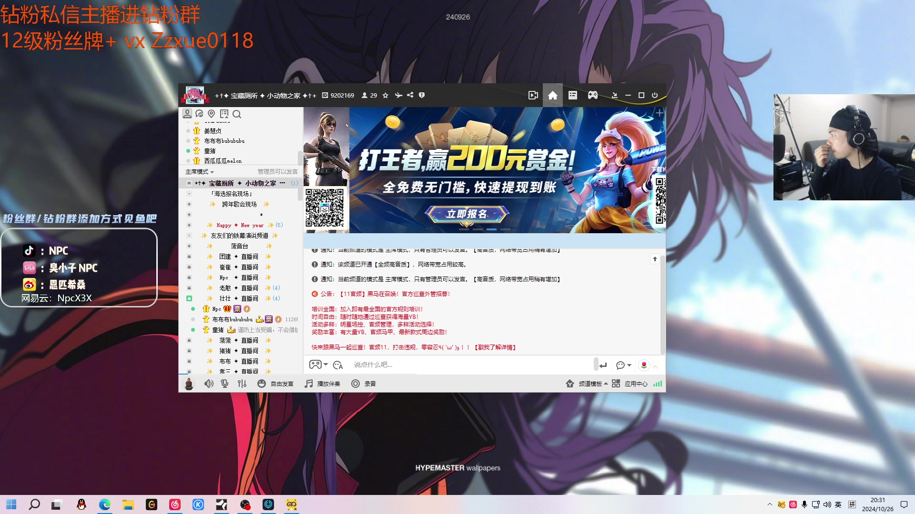Screen dimensions: 915x514
Task: Open the 猪猪 直播间 channel
Action: pyautogui.click(x=239, y=351)
